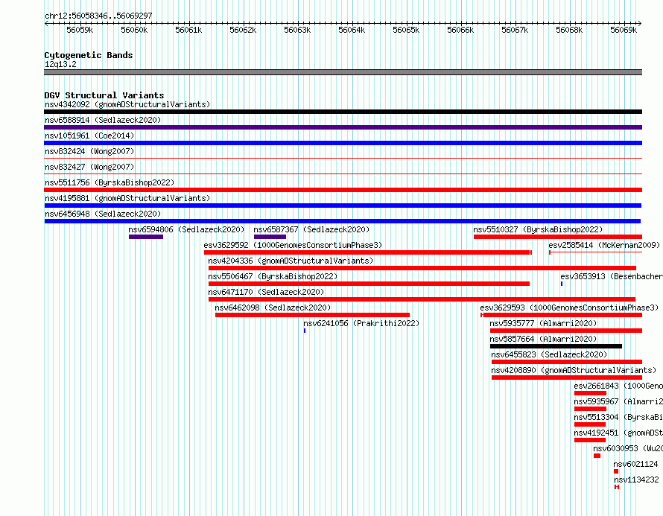
Task: Open the esv2661843 variant label
Action: pos(618,386)
